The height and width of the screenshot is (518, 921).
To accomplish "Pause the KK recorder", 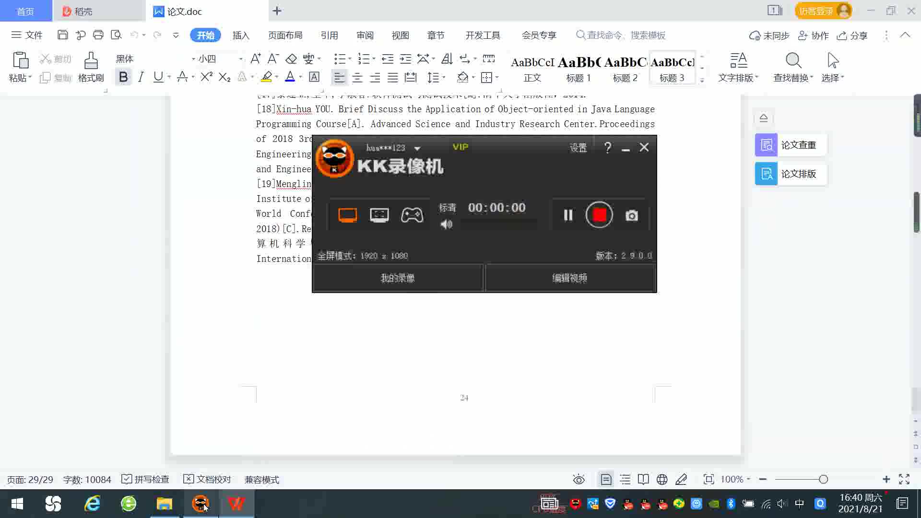I will tap(568, 215).
